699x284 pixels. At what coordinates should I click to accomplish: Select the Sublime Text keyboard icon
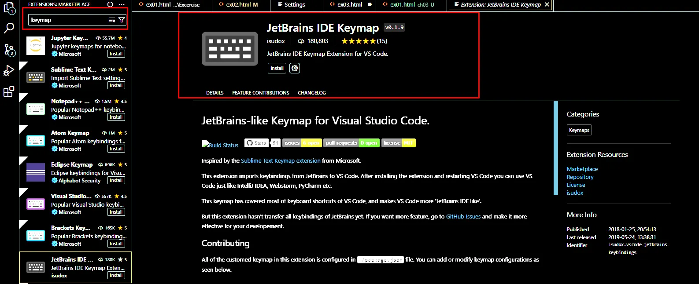[x=36, y=77]
